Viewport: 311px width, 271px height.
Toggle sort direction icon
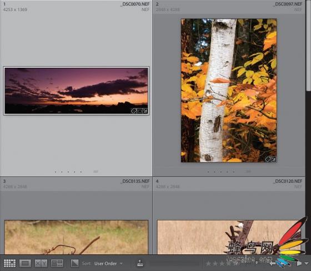pos(75,263)
